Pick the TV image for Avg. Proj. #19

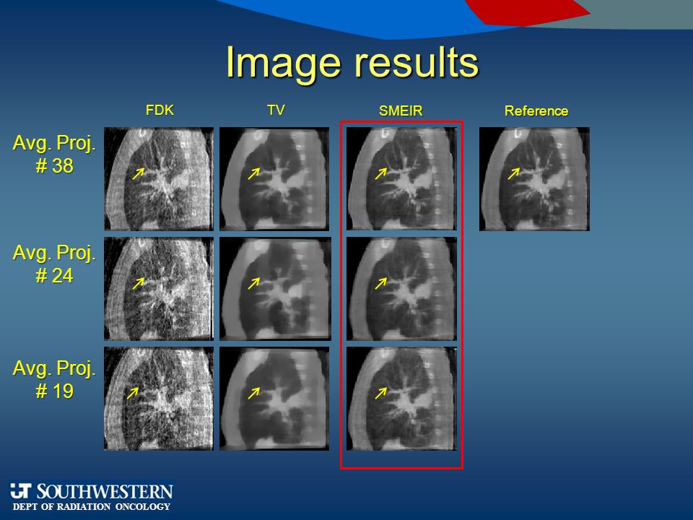point(274,399)
